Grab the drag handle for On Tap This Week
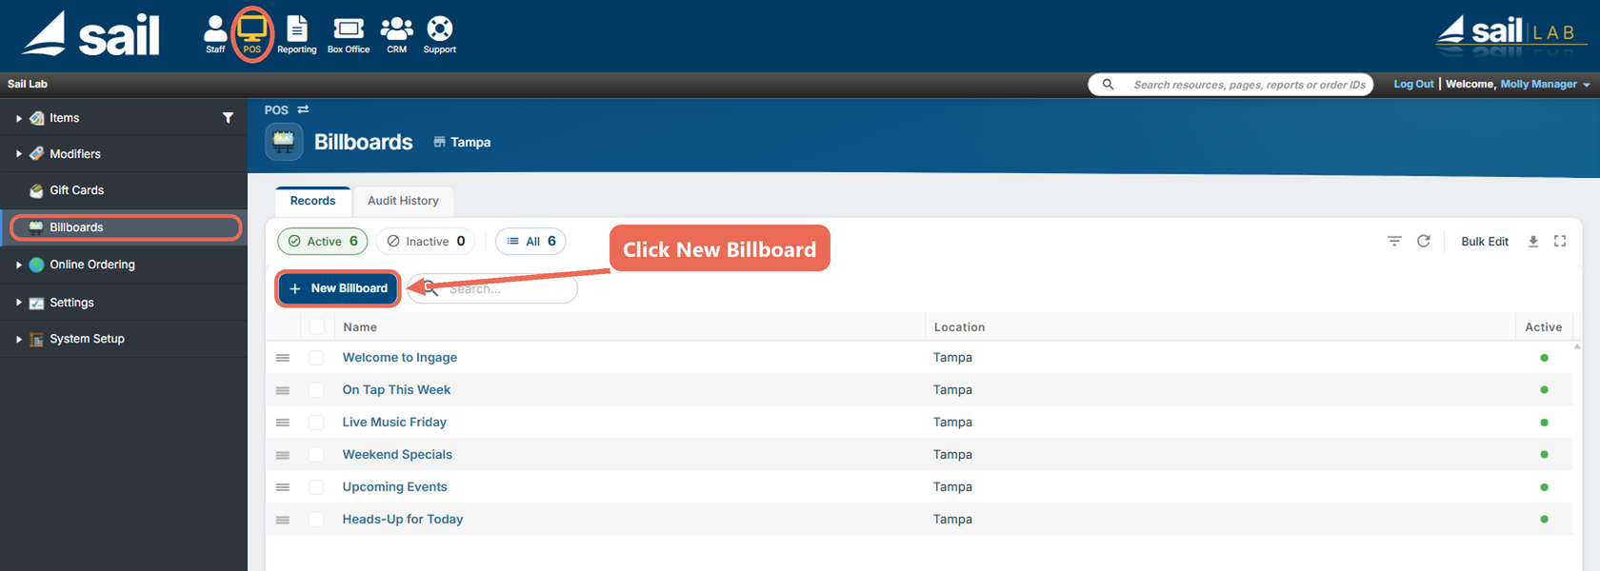The height and width of the screenshot is (571, 1600). (283, 390)
